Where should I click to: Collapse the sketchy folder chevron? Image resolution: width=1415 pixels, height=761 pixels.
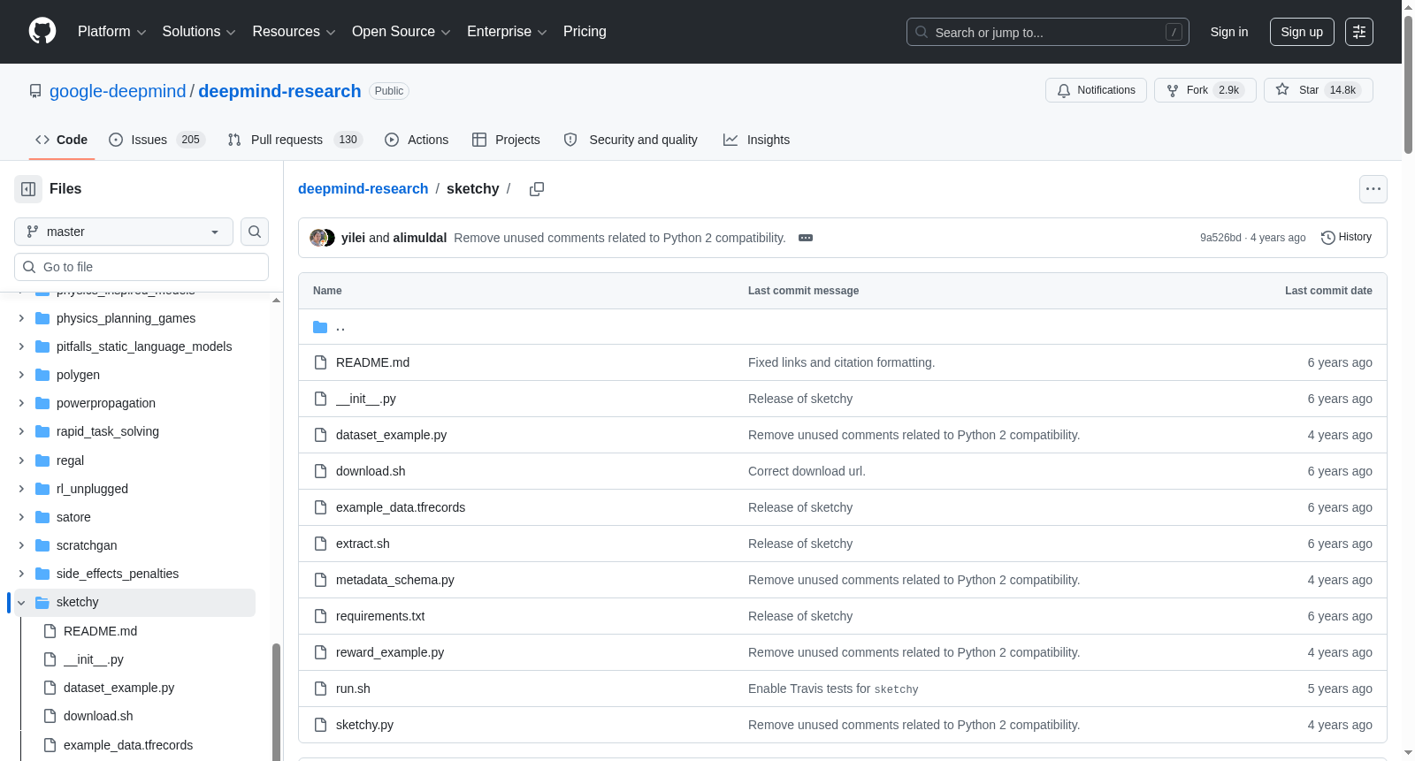tap(21, 602)
